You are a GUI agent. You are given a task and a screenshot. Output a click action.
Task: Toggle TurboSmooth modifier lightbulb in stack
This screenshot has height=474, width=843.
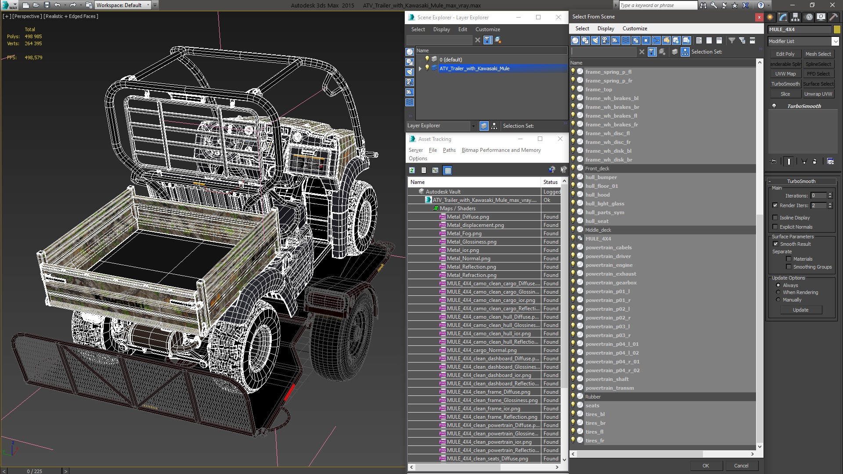[x=774, y=106]
